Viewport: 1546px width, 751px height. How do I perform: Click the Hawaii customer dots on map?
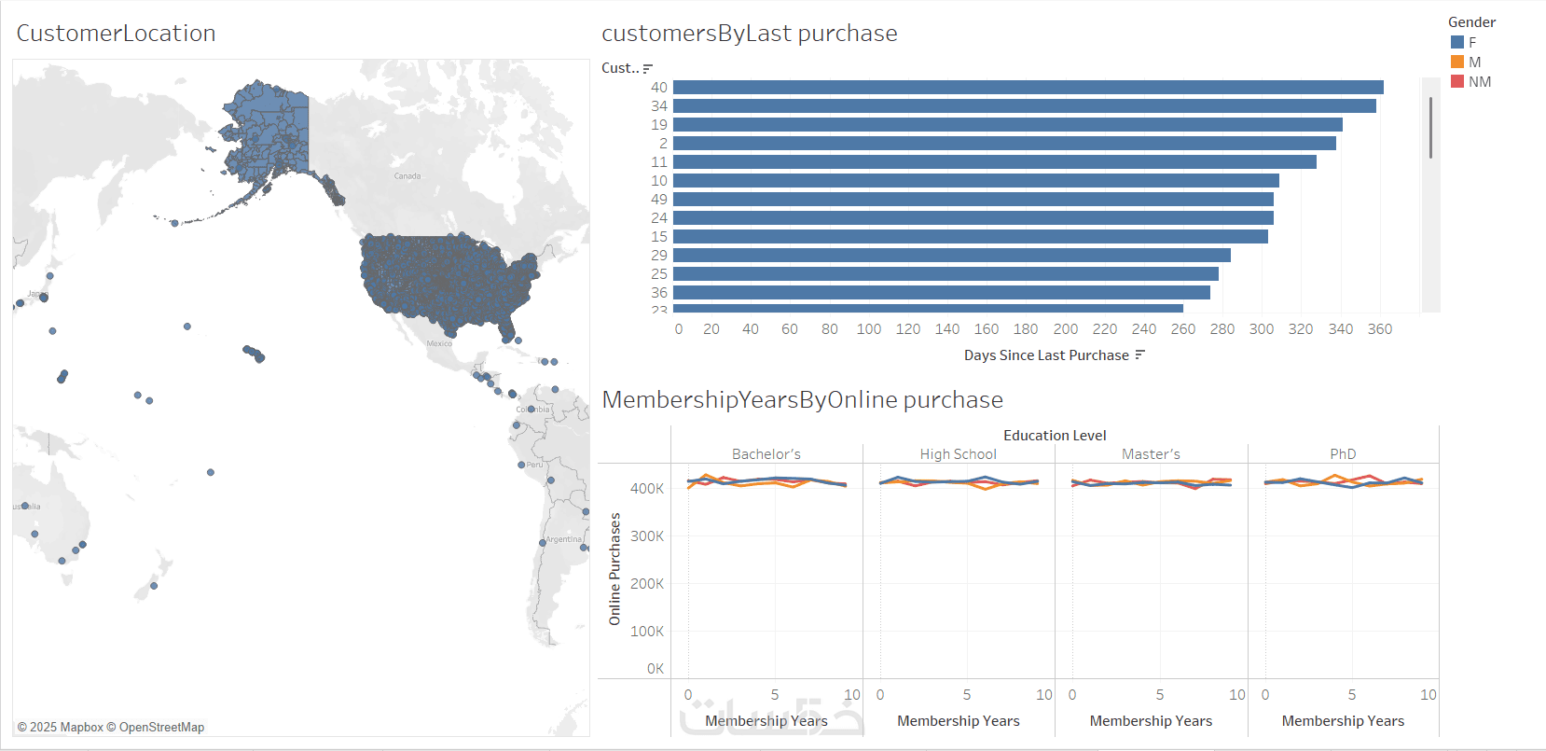(x=254, y=353)
